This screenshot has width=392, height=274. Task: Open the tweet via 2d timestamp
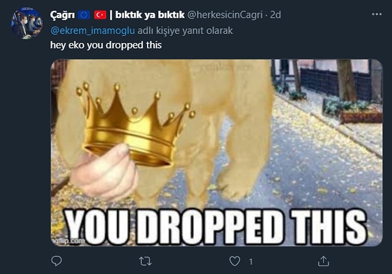(x=275, y=15)
